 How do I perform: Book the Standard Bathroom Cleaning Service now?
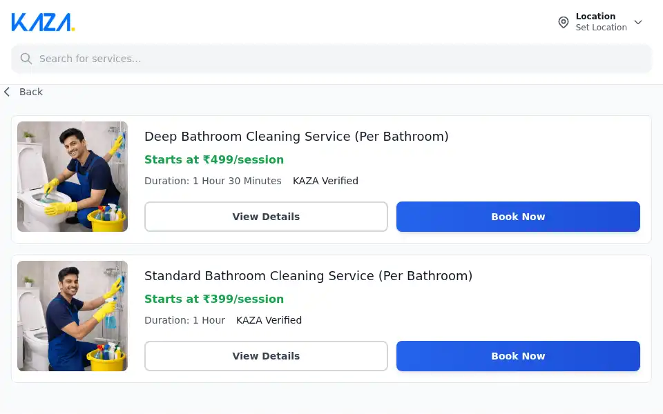click(x=518, y=356)
